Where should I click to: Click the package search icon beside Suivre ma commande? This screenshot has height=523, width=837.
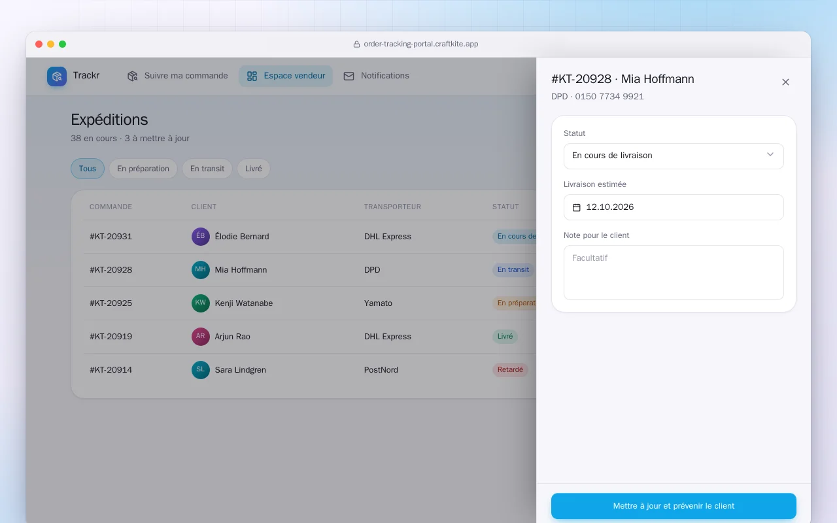pyautogui.click(x=133, y=76)
